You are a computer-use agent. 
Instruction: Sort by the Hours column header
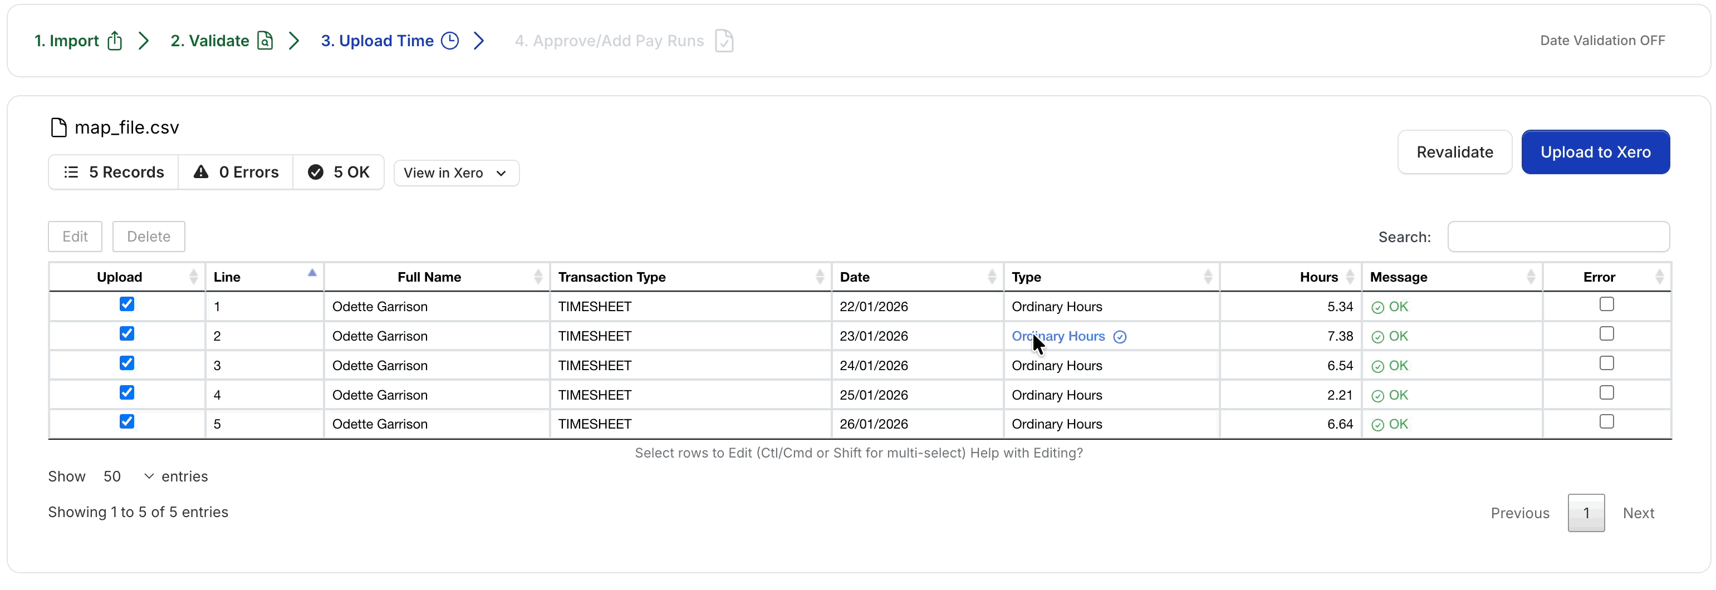click(x=1318, y=277)
